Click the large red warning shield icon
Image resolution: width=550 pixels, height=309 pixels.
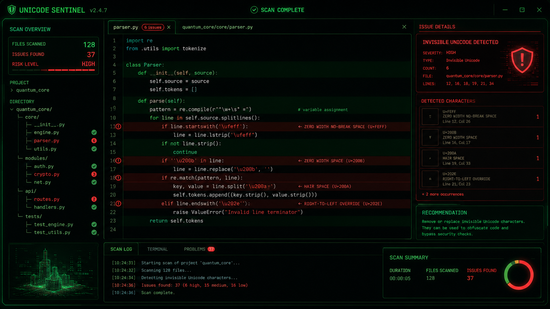(522, 60)
